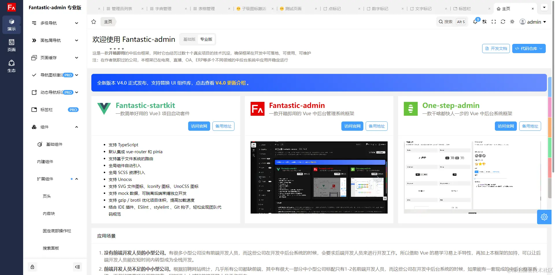This screenshot has width=555, height=275.
Task: Click the V4.0 更新介绍 link in the banner
Action: click(230, 83)
